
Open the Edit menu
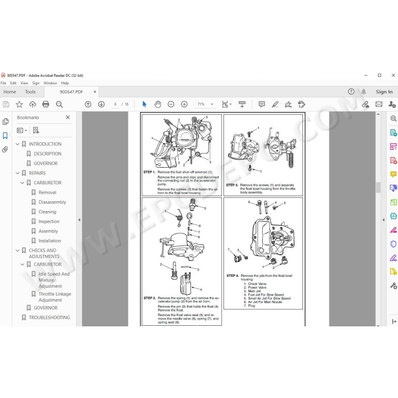point(13,83)
